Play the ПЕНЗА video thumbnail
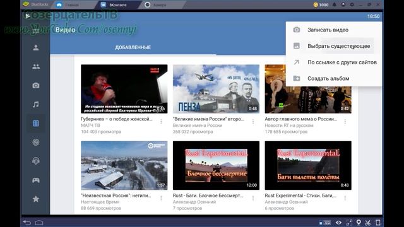 coord(216,89)
